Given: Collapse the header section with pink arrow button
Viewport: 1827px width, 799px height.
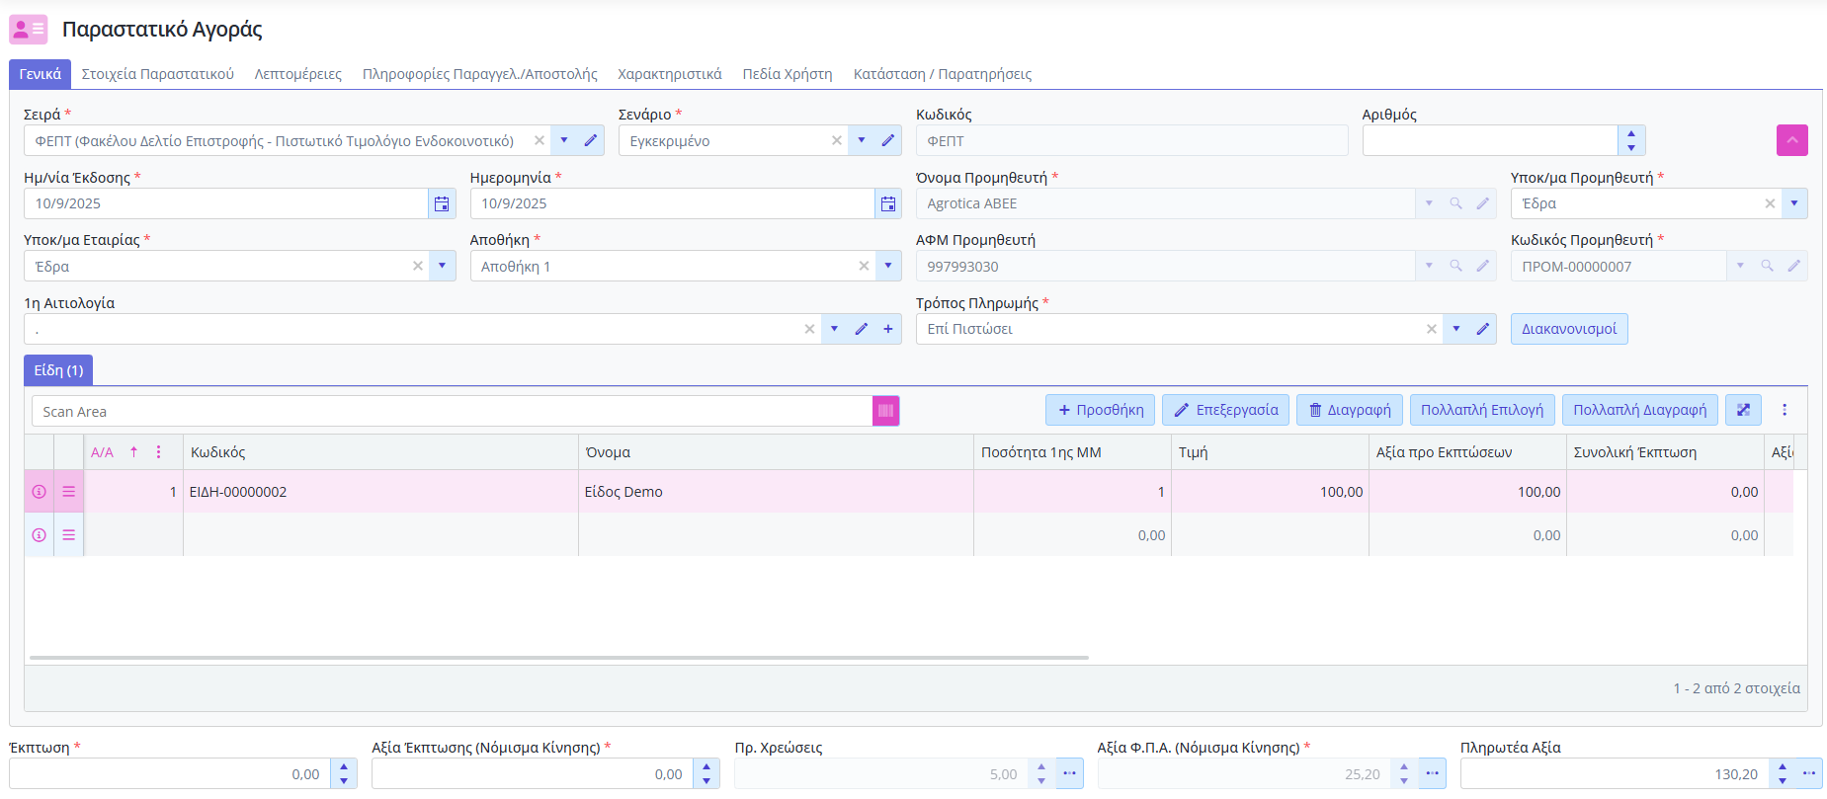Looking at the screenshot, I should pyautogui.click(x=1791, y=140).
